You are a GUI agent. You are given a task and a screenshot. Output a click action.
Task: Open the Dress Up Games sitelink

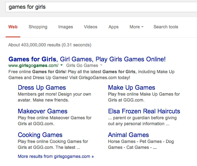pyautogui.click(x=42, y=88)
